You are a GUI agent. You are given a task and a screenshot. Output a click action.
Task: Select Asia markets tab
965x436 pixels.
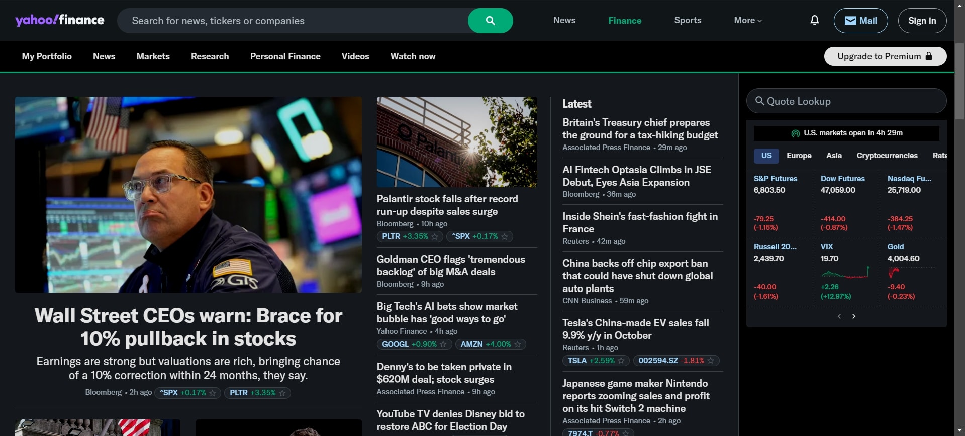(x=834, y=156)
